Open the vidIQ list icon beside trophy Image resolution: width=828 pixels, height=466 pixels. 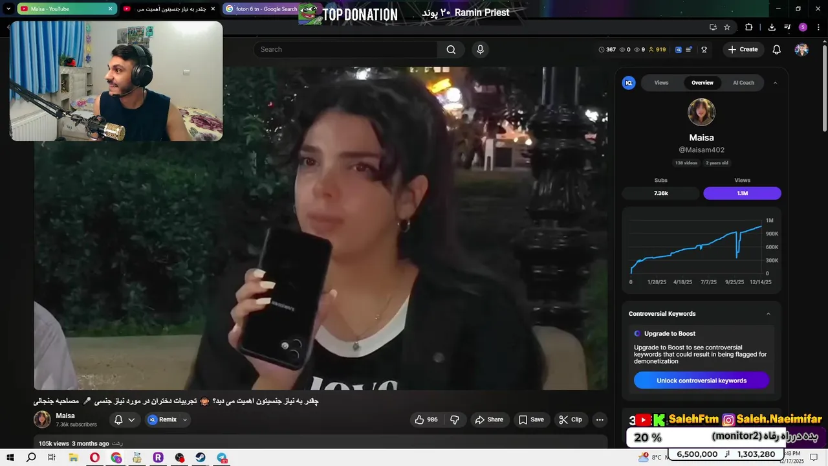click(690, 49)
